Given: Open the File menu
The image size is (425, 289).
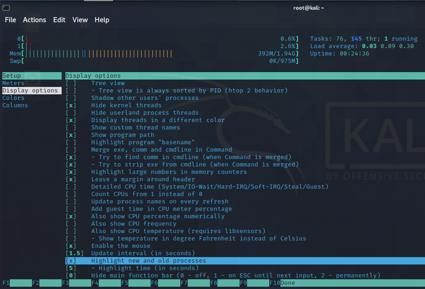Looking at the screenshot, I should pos(10,20).
